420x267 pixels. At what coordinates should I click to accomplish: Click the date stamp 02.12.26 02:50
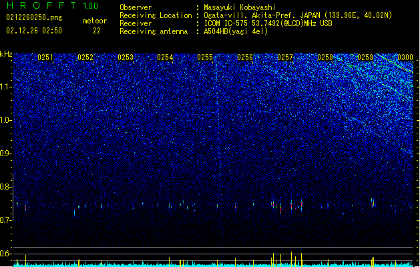34,31
